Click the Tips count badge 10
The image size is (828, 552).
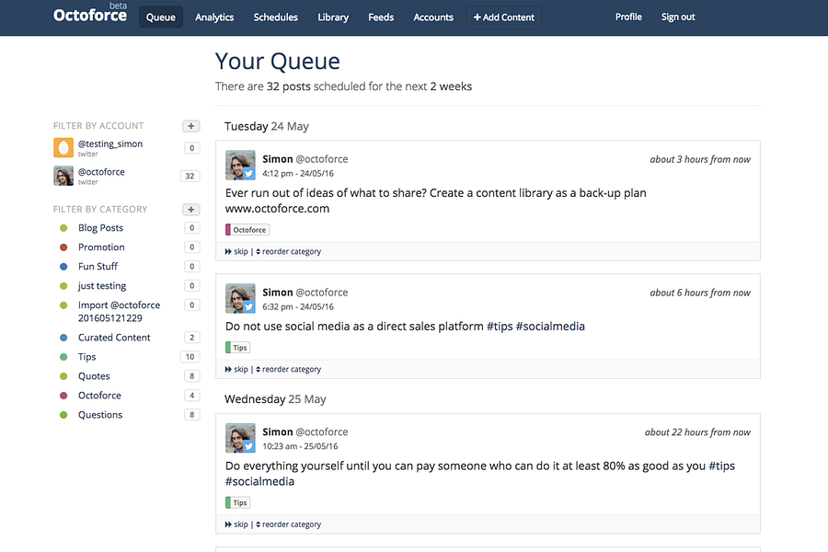coord(190,357)
